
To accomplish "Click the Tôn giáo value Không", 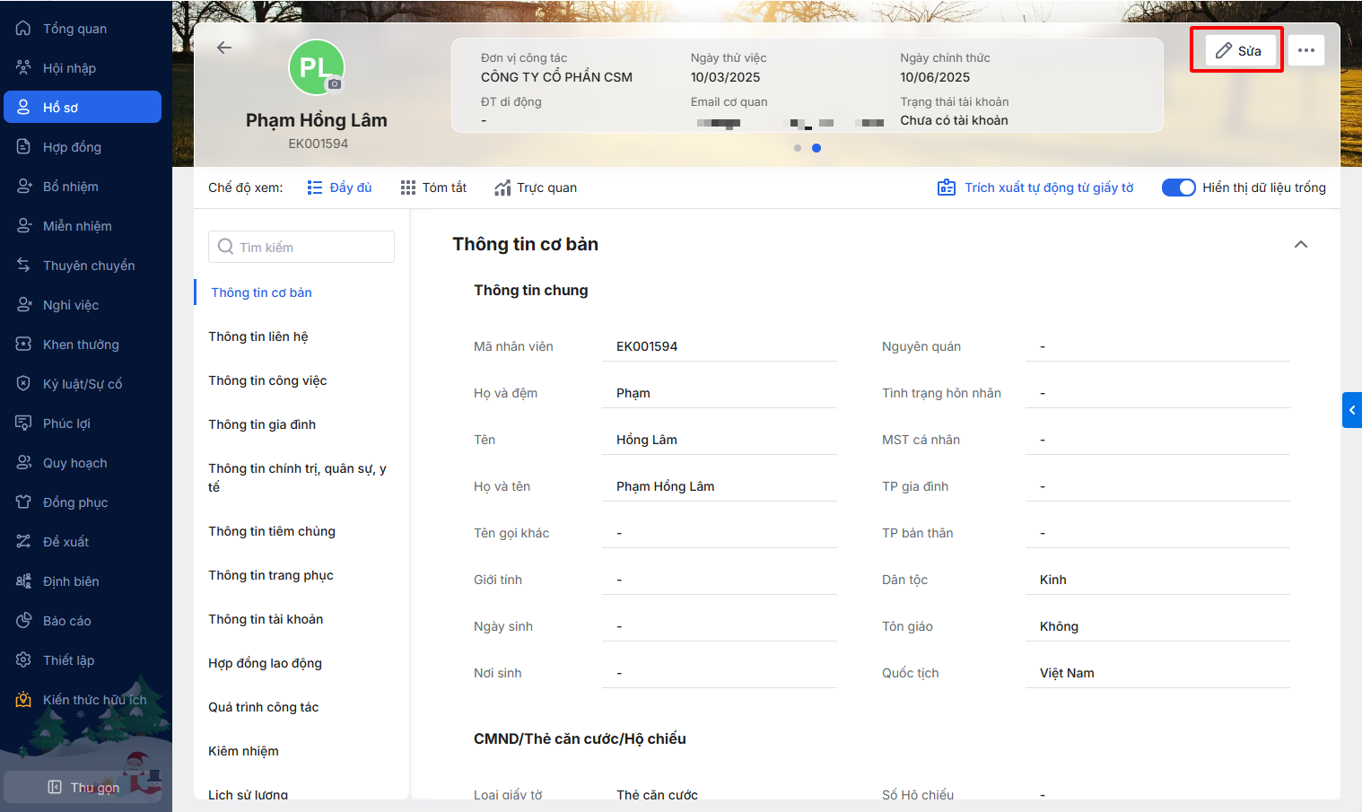I will coord(1059,626).
